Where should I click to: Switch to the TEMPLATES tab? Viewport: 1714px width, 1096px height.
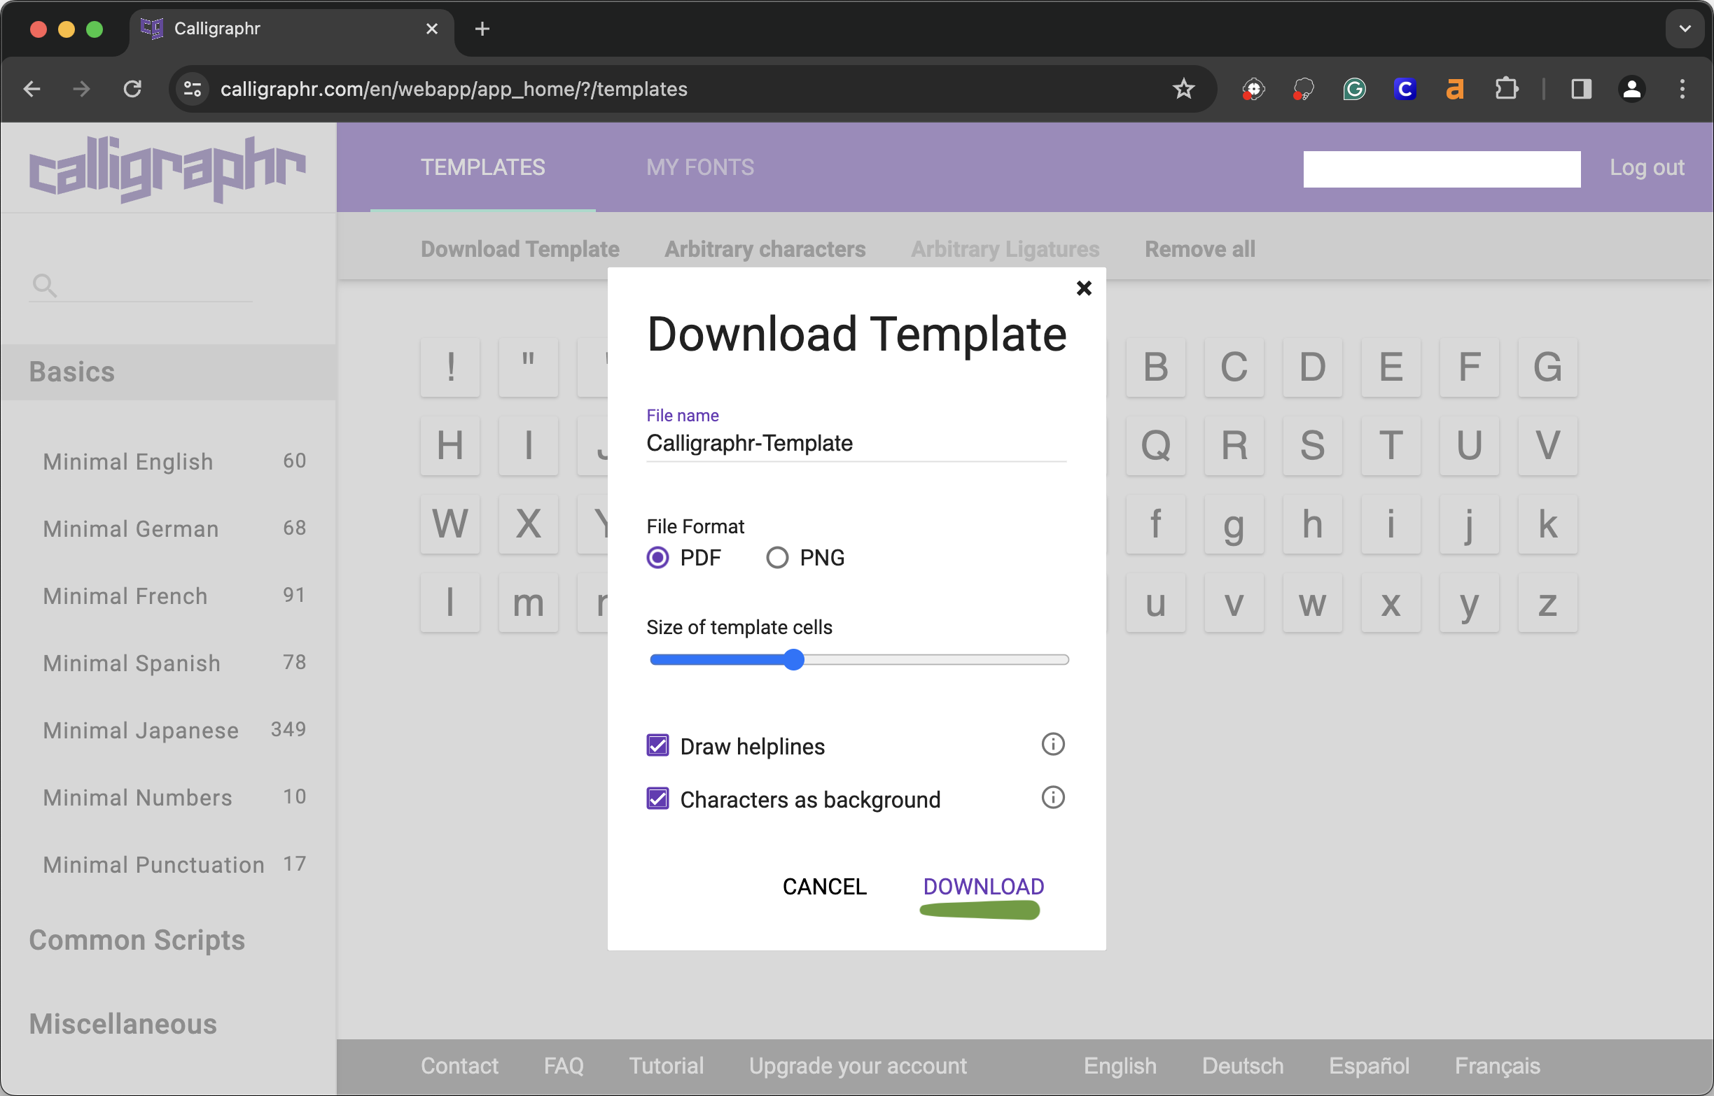pos(484,166)
